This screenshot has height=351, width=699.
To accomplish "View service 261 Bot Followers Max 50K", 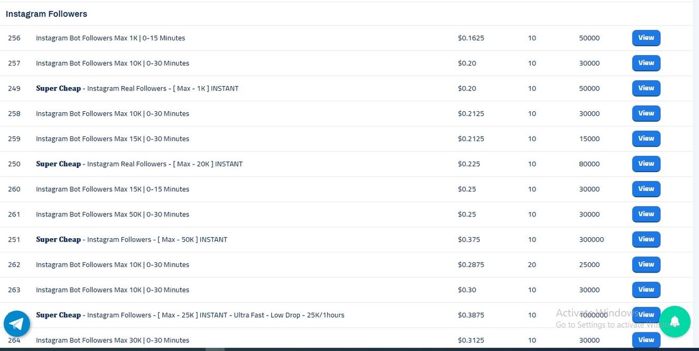I will 646,214.
